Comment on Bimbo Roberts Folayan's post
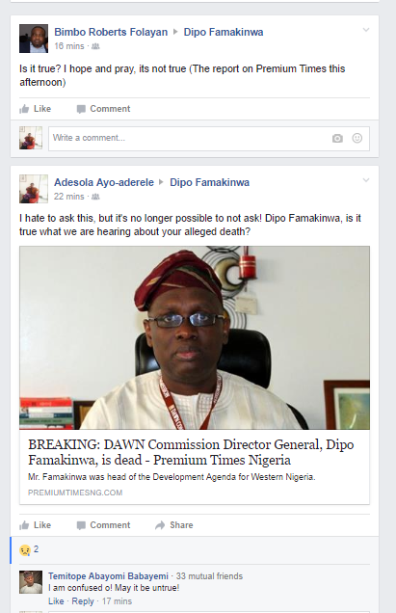Screen dimensions: 396x613 (x=104, y=109)
